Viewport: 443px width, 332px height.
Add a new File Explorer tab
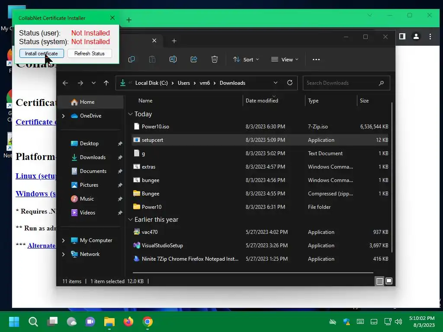point(174,41)
